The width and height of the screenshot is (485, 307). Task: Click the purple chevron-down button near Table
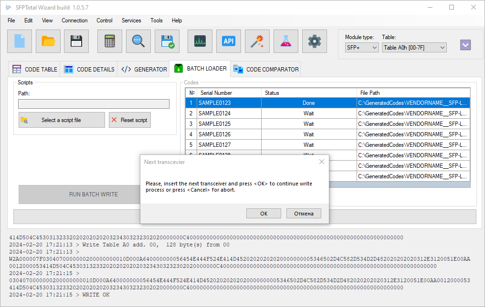point(465,45)
